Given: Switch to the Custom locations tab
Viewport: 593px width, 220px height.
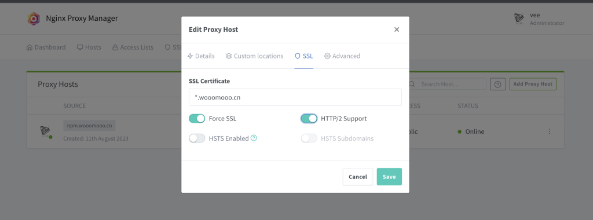Looking at the screenshot, I should tap(255, 56).
